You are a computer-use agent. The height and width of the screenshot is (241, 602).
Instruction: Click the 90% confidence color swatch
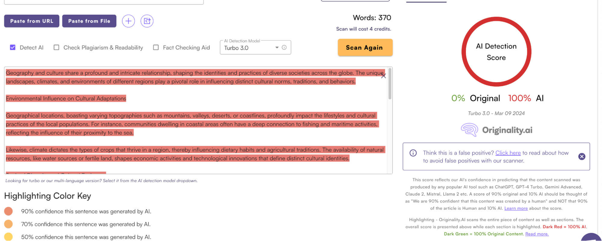pos(8,212)
